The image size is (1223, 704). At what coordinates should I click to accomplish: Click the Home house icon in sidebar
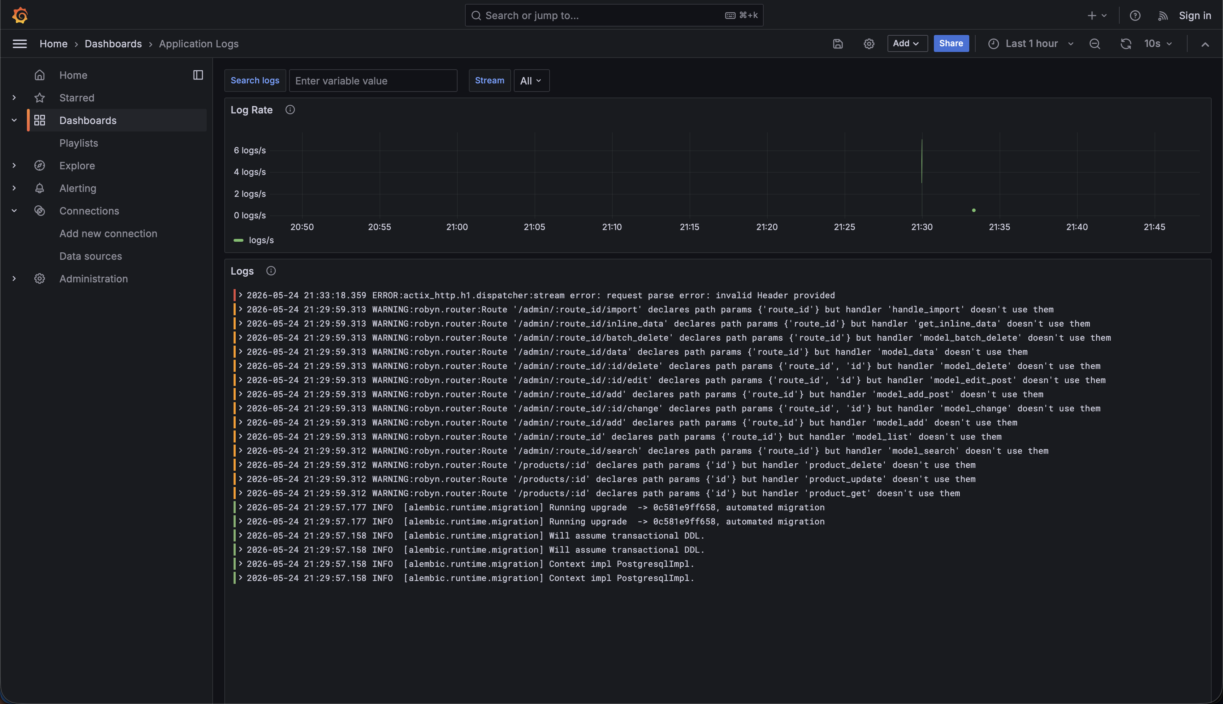pos(40,75)
